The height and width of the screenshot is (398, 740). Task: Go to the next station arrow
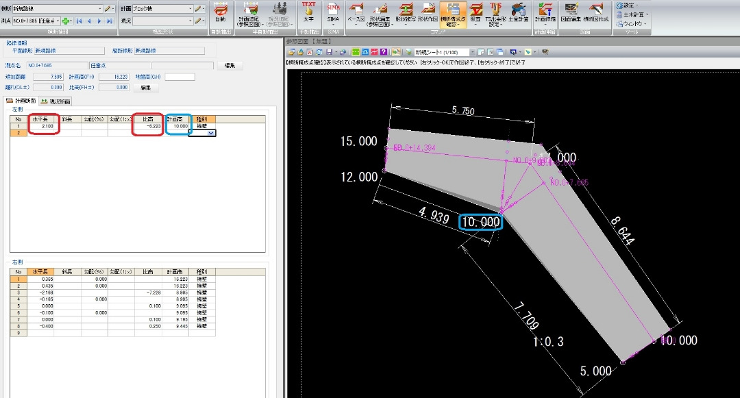[x=99, y=21]
